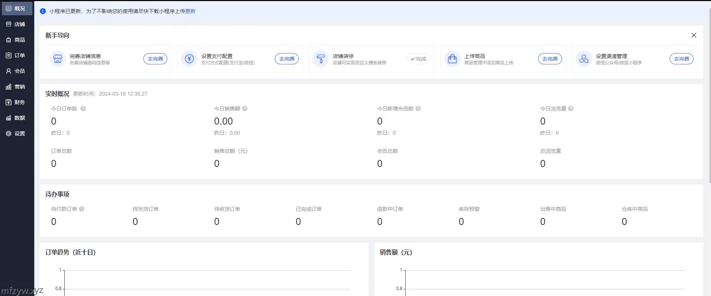Click 去完善 button for 完善店铺信息
711x296 pixels.
155,59
